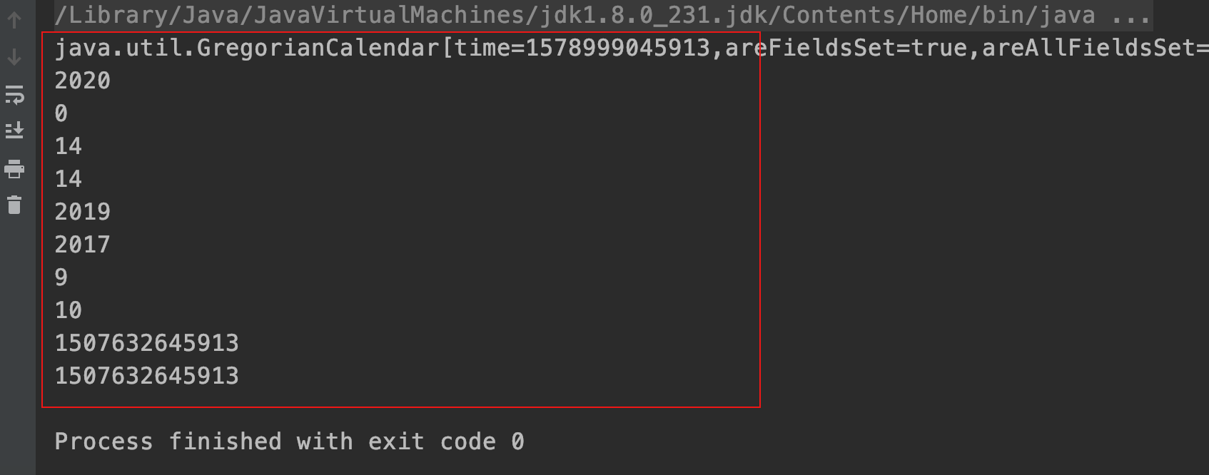Click the print icon in console sidebar
The width and height of the screenshot is (1209, 475).
14,169
